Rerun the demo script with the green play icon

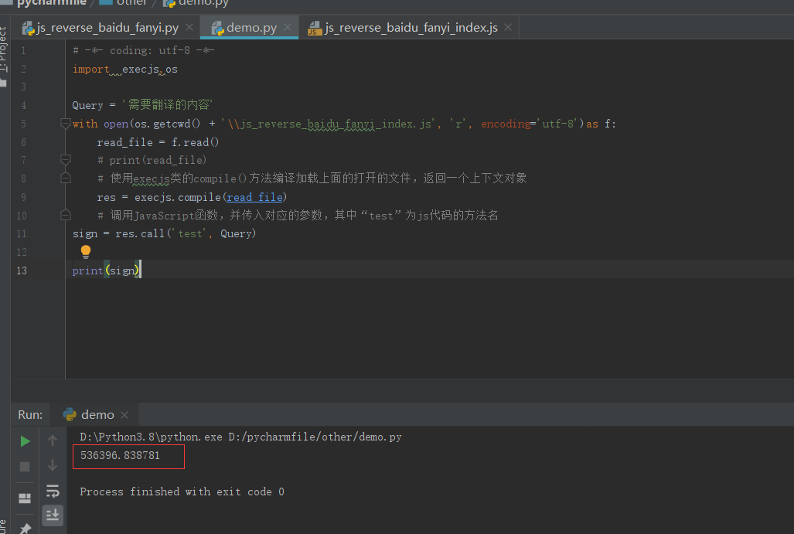24,441
